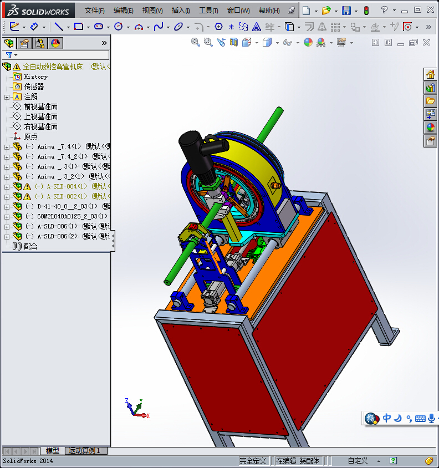The width and height of the screenshot is (439, 468).
Task: Expand the 注解 tree node
Action: point(7,97)
